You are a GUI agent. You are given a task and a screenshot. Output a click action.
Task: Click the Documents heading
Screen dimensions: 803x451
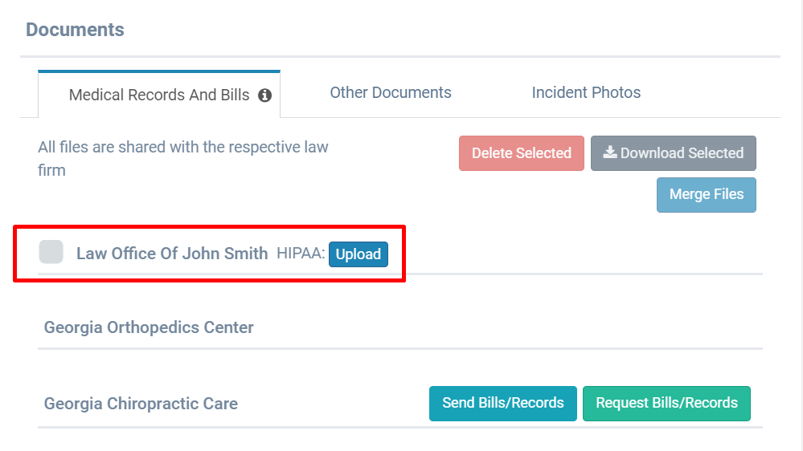point(75,30)
